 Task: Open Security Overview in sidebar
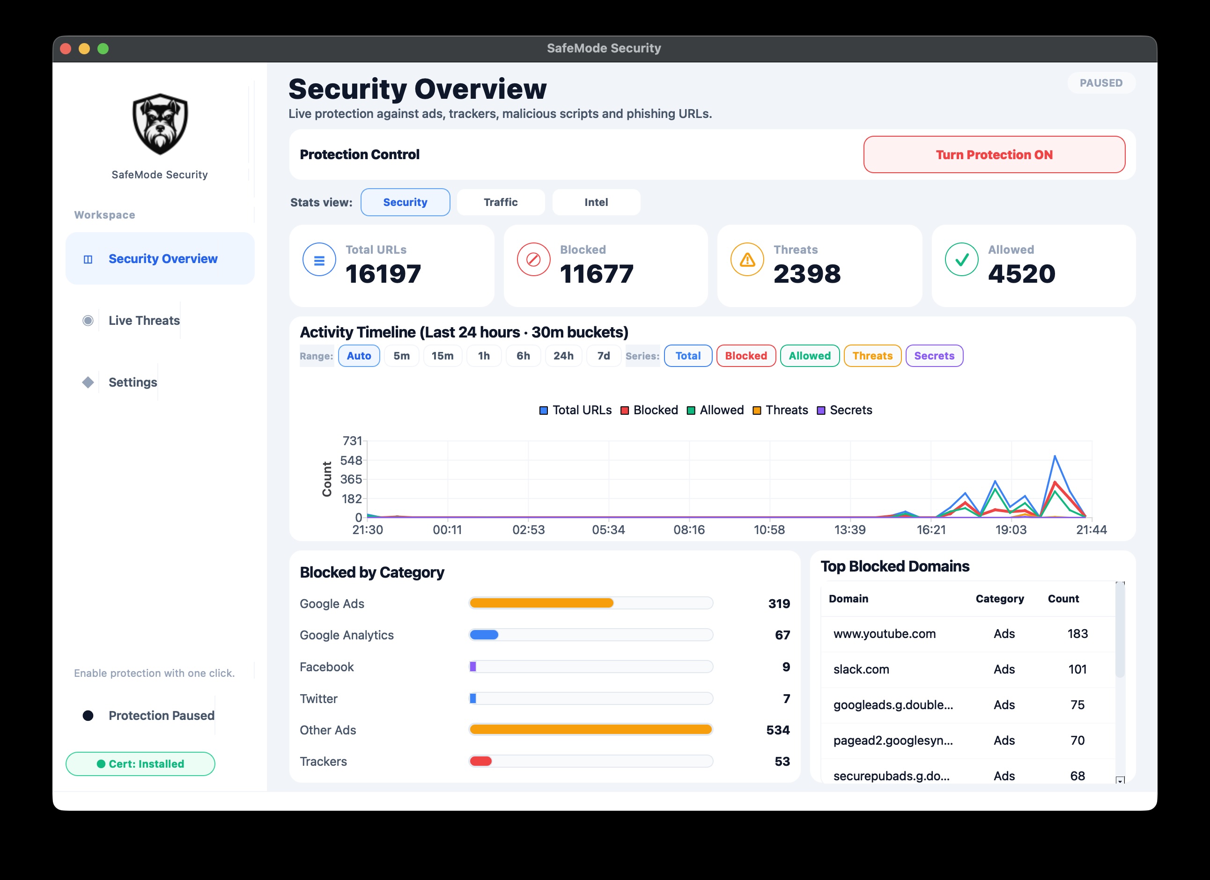160,259
